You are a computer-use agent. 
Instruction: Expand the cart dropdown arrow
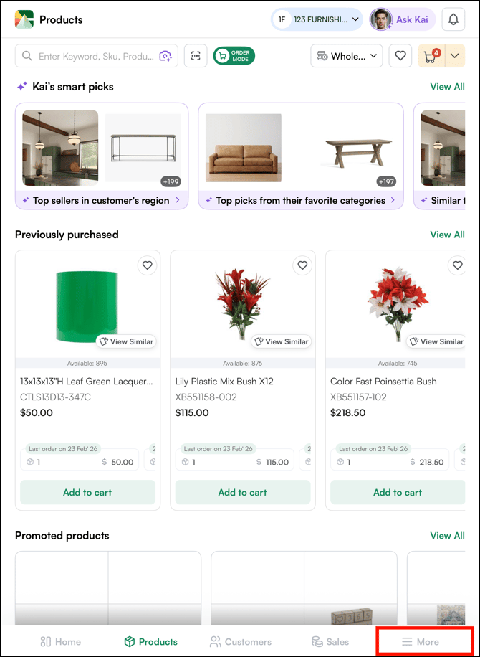click(x=455, y=56)
